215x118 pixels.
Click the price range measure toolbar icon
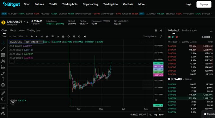42,37
